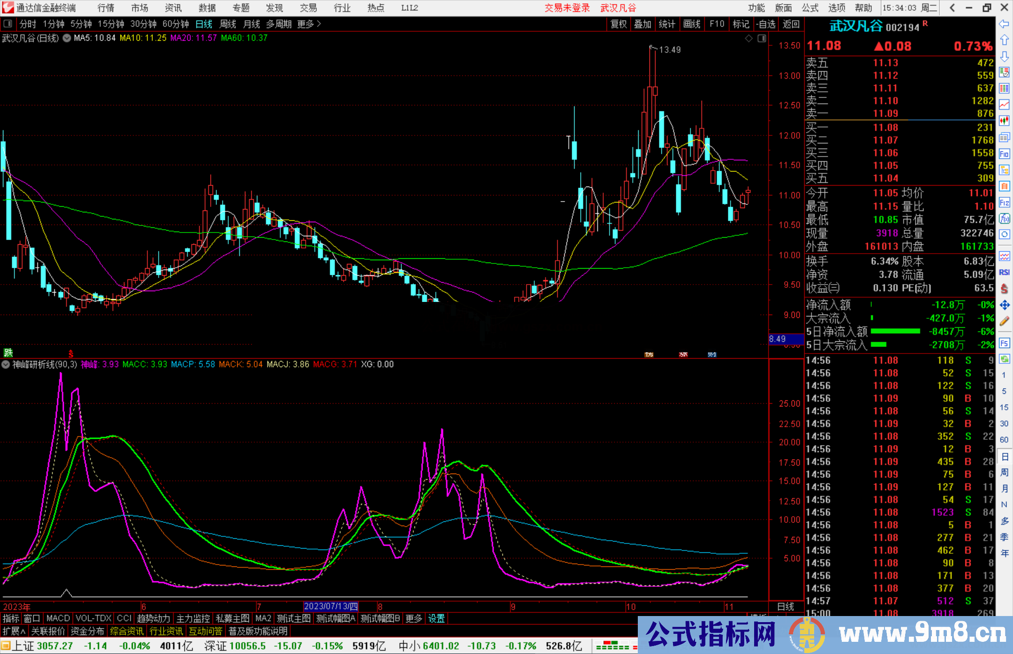Collapse the 神峰研析线 indicator using its arrow
The height and width of the screenshot is (654, 1013).
pos(6,365)
